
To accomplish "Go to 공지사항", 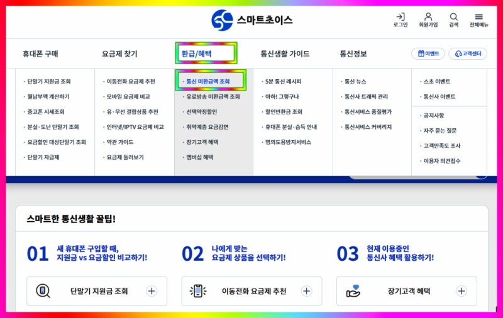I will click(x=433, y=116).
